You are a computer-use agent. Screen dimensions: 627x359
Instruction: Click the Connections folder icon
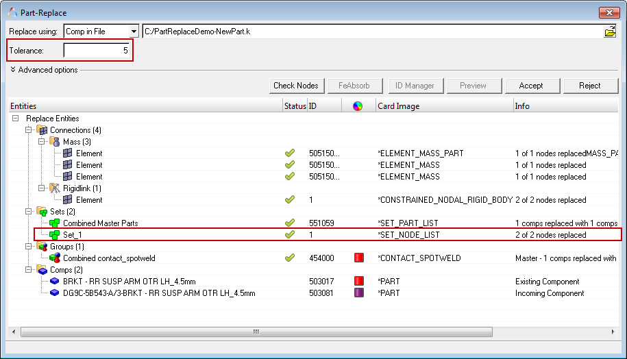[x=42, y=130]
